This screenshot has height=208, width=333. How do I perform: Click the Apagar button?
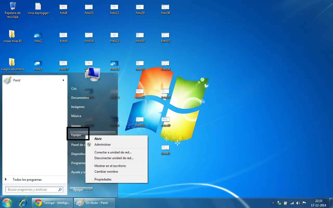pyautogui.click(x=78, y=190)
